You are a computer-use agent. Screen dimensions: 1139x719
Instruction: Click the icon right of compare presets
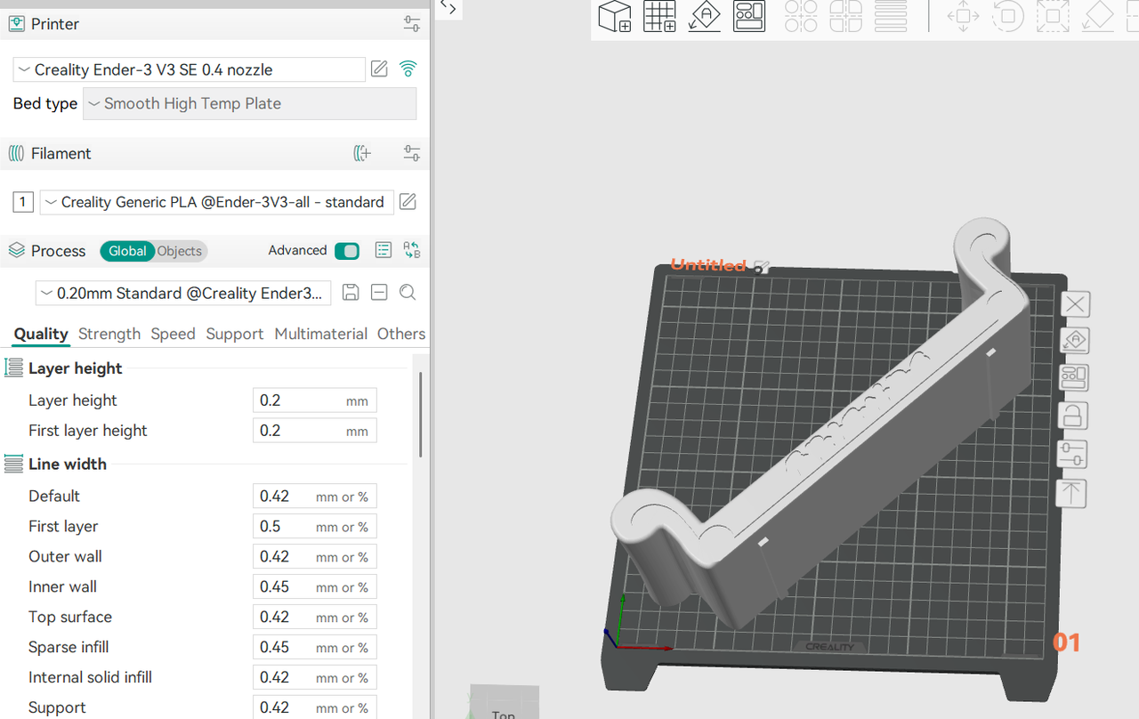coord(412,250)
